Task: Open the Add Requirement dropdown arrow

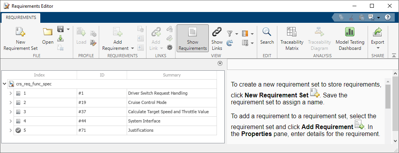Action: tap(132, 48)
